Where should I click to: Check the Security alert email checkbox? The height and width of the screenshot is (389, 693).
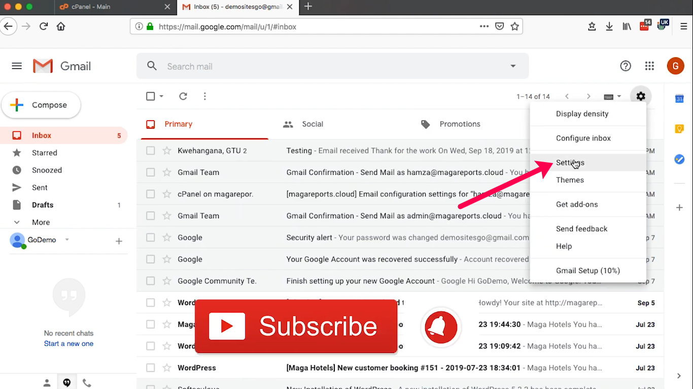coord(151,238)
